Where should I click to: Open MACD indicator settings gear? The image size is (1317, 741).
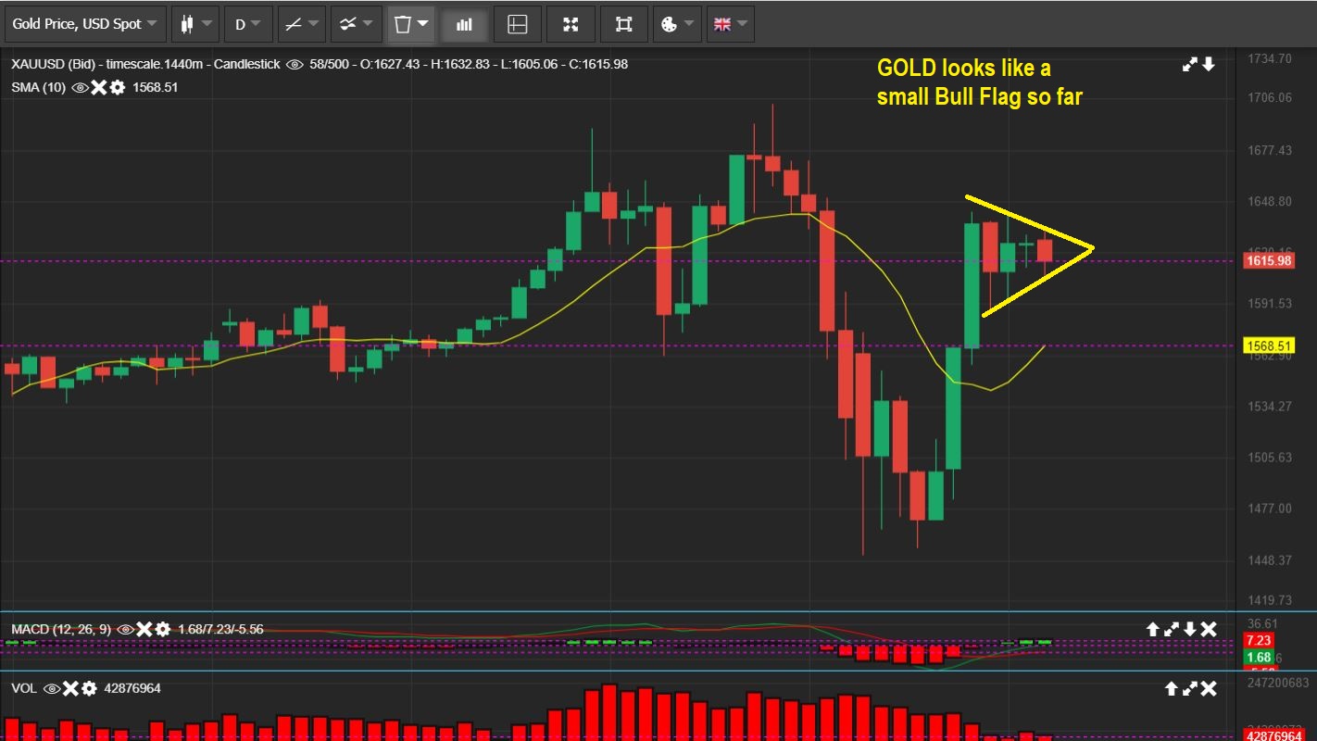(163, 630)
